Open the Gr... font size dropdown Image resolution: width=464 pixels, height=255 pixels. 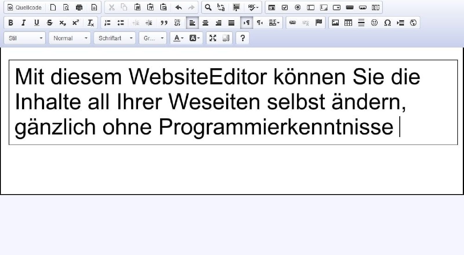point(153,38)
